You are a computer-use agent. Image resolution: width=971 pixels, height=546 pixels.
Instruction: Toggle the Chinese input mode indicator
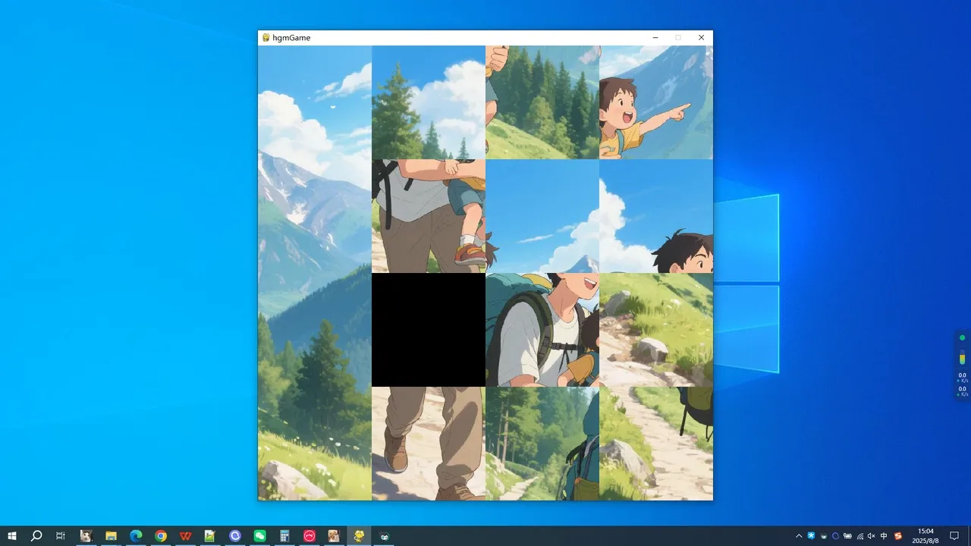coord(884,536)
